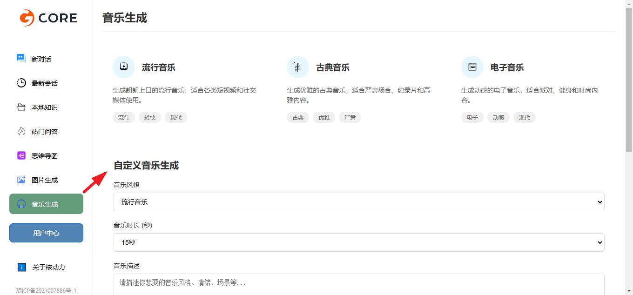Expand the 音乐时长 duration dropdown
The height and width of the screenshot is (295, 633).
tap(358, 242)
